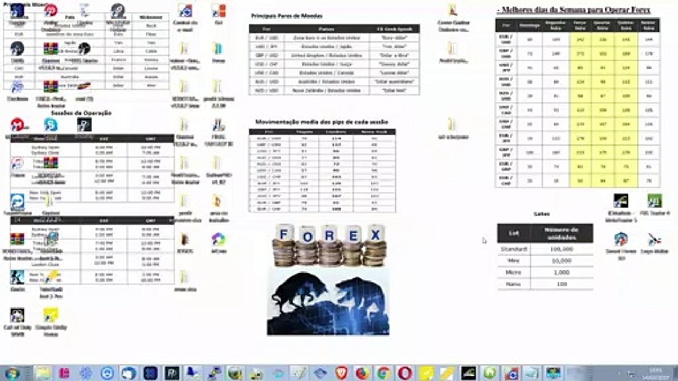Open the Como Ganhar Dinheiro folder
Image resolution: width=678 pixels, height=381 pixels.
pyautogui.click(x=452, y=17)
